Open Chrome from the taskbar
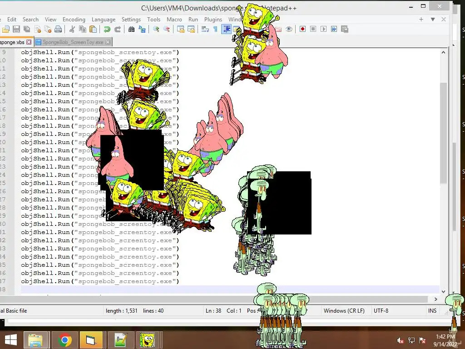The width and height of the screenshot is (465, 349). pyautogui.click(x=64, y=340)
